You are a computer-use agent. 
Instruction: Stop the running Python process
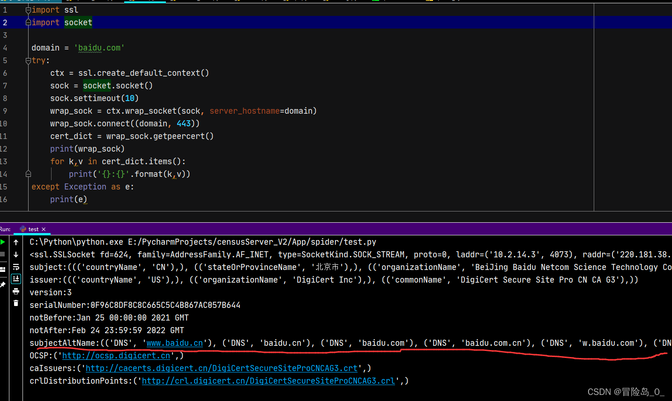coord(2,254)
